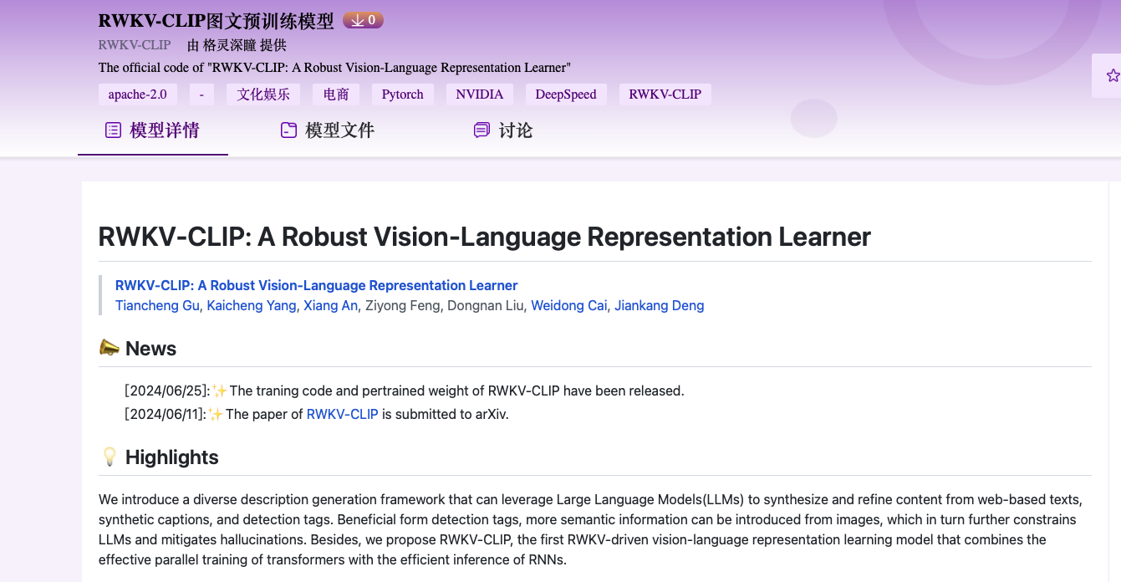Open the blue paper title link in blockquote
This screenshot has height=582, width=1121.
[x=316, y=285]
